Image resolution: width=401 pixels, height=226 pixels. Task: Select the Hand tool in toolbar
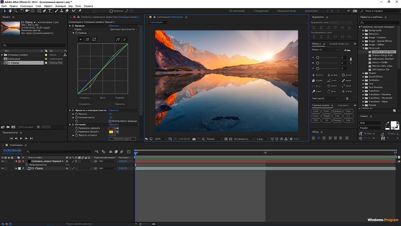[10, 11]
